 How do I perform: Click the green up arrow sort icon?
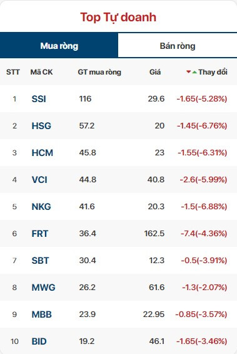point(194,72)
